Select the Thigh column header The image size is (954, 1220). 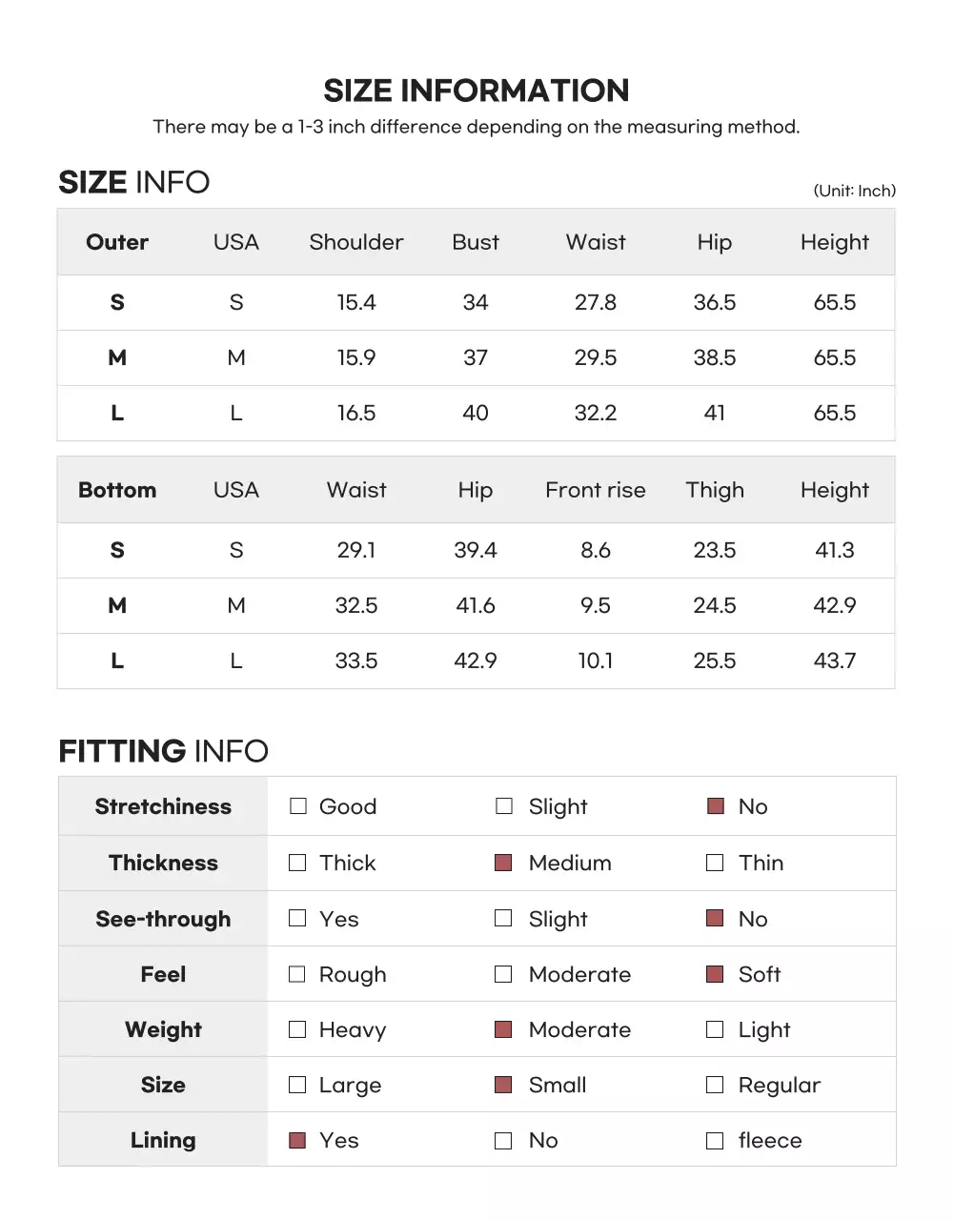[x=715, y=490]
